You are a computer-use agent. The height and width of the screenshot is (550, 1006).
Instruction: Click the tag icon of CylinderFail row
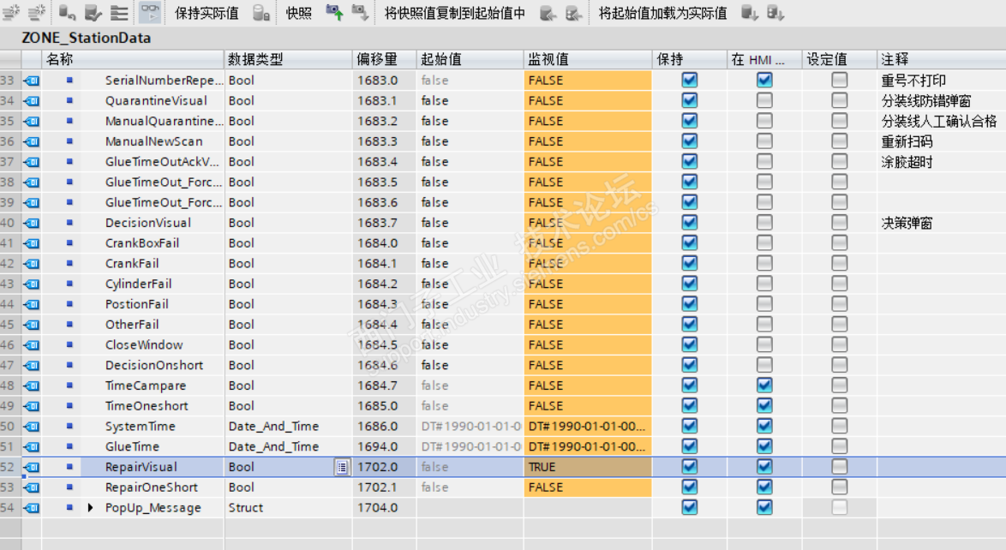click(x=32, y=284)
